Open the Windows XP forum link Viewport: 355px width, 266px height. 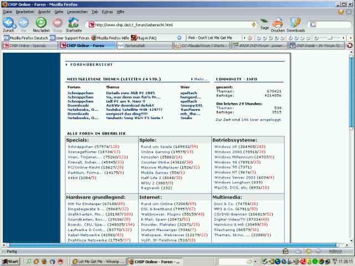point(226,146)
